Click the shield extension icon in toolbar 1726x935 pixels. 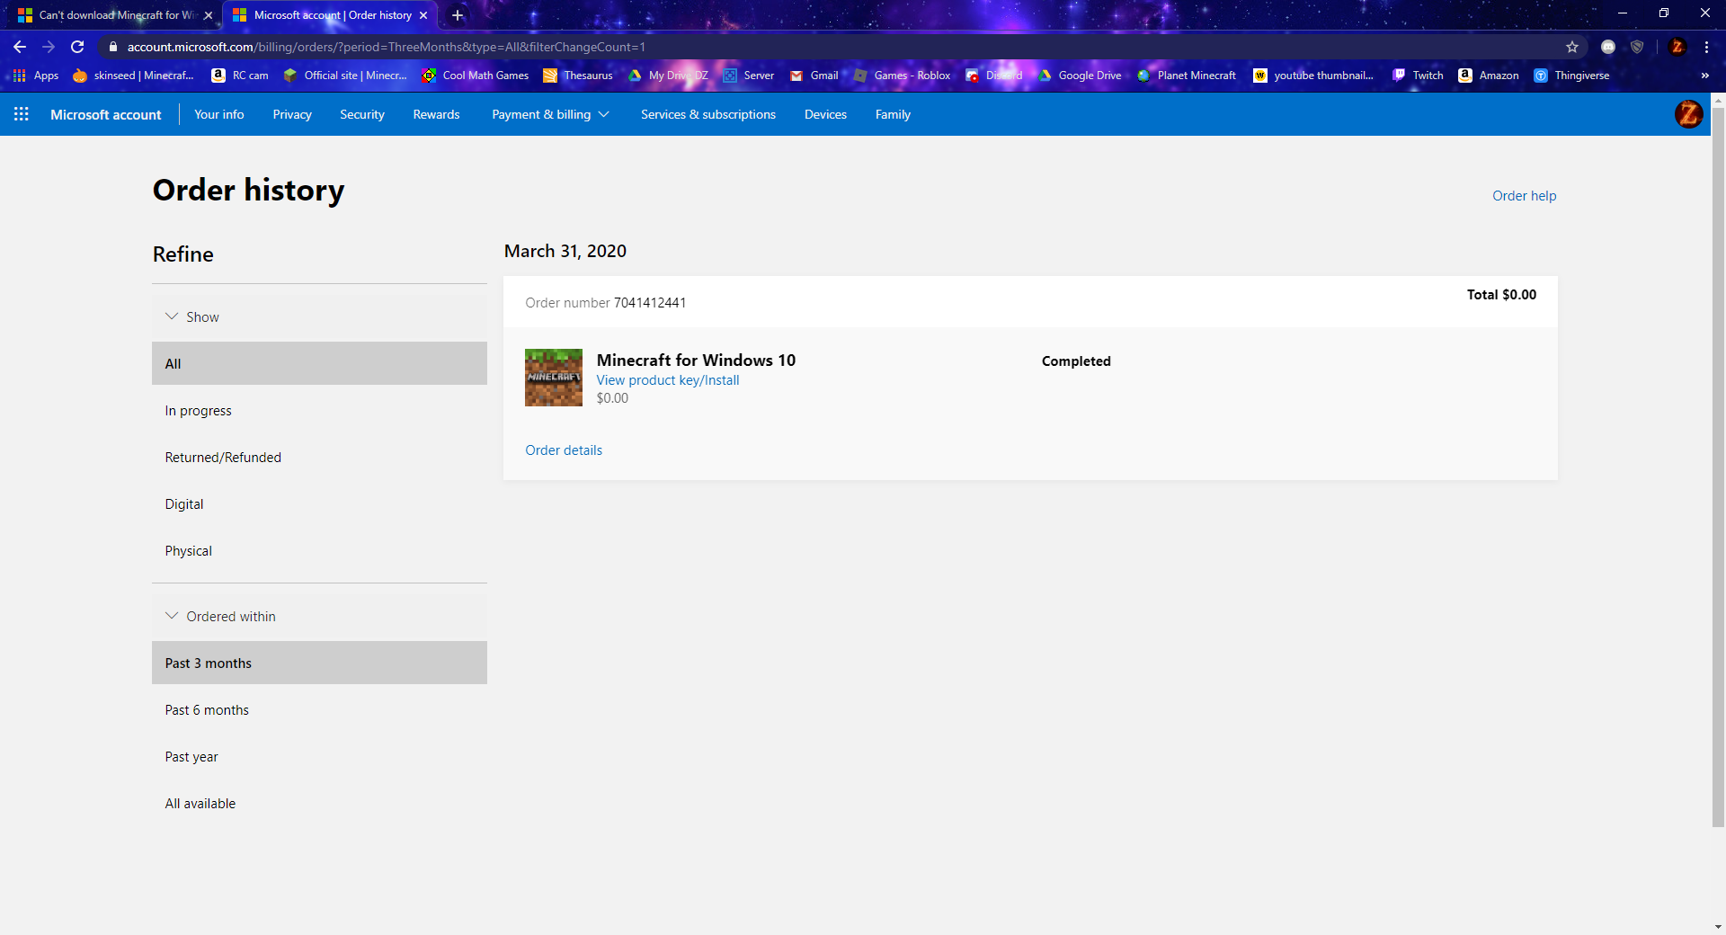(x=1637, y=47)
